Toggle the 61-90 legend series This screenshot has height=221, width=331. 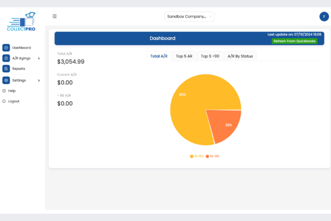click(212, 156)
